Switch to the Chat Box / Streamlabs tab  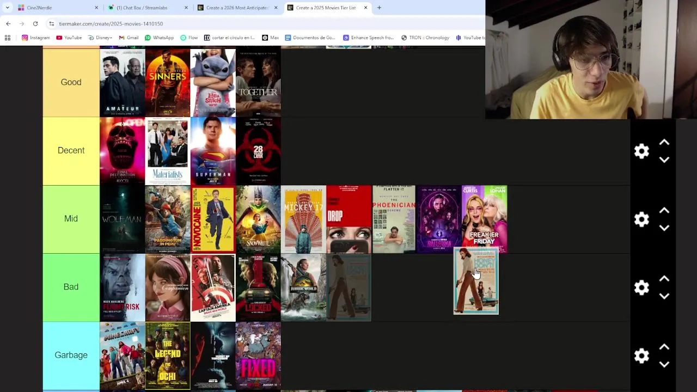pos(148,8)
